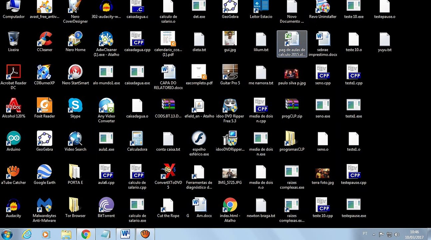The image size is (431, 240).
Task: Select the progCLP.zip archive
Action: (292, 108)
